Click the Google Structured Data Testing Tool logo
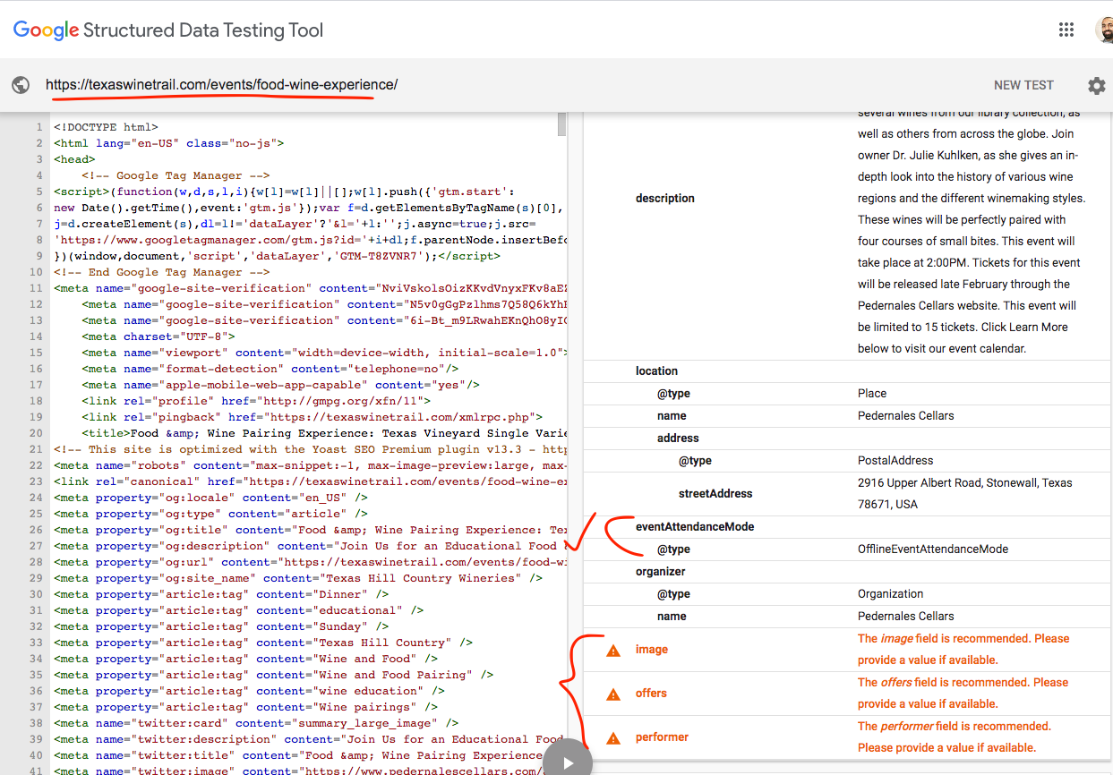The image size is (1113, 775). pyautogui.click(x=168, y=30)
